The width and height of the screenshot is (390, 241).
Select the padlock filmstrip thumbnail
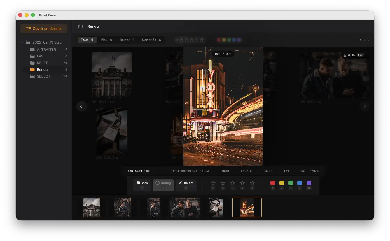click(x=216, y=208)
